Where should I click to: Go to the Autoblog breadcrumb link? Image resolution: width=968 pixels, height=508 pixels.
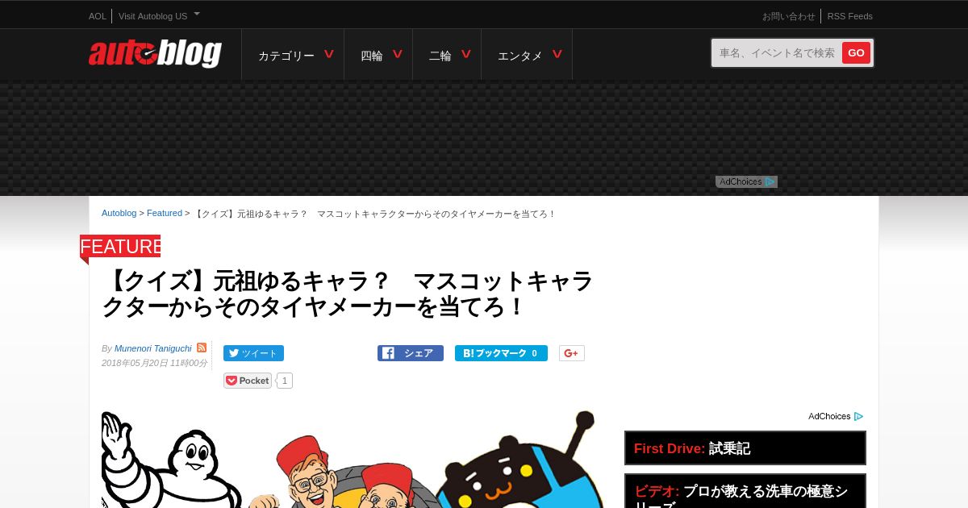(119, 213)
